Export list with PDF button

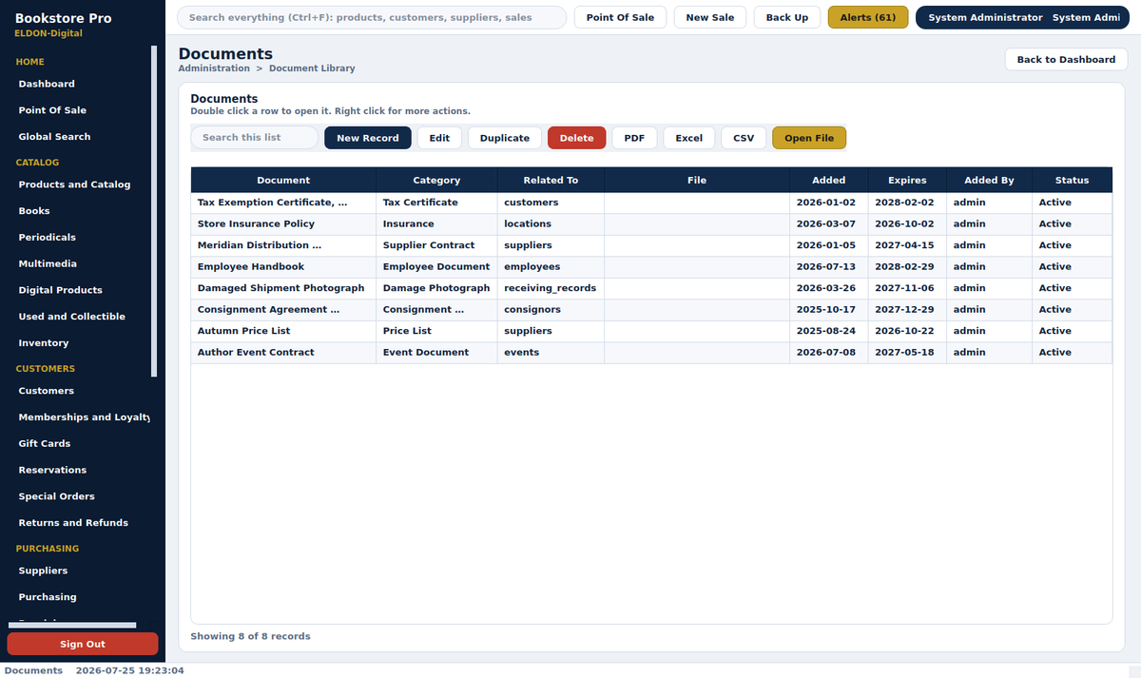point(634,138)
